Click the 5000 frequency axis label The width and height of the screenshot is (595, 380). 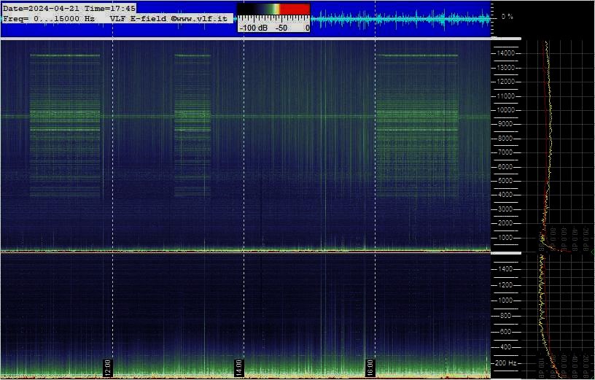point(505,181)
